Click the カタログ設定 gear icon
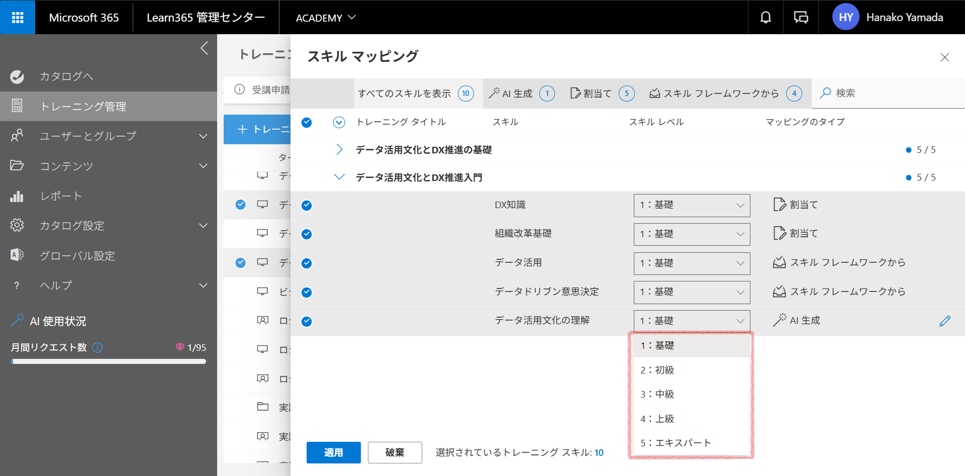Image resolution: width=965 pixels, height=476 pixels. 17,225
